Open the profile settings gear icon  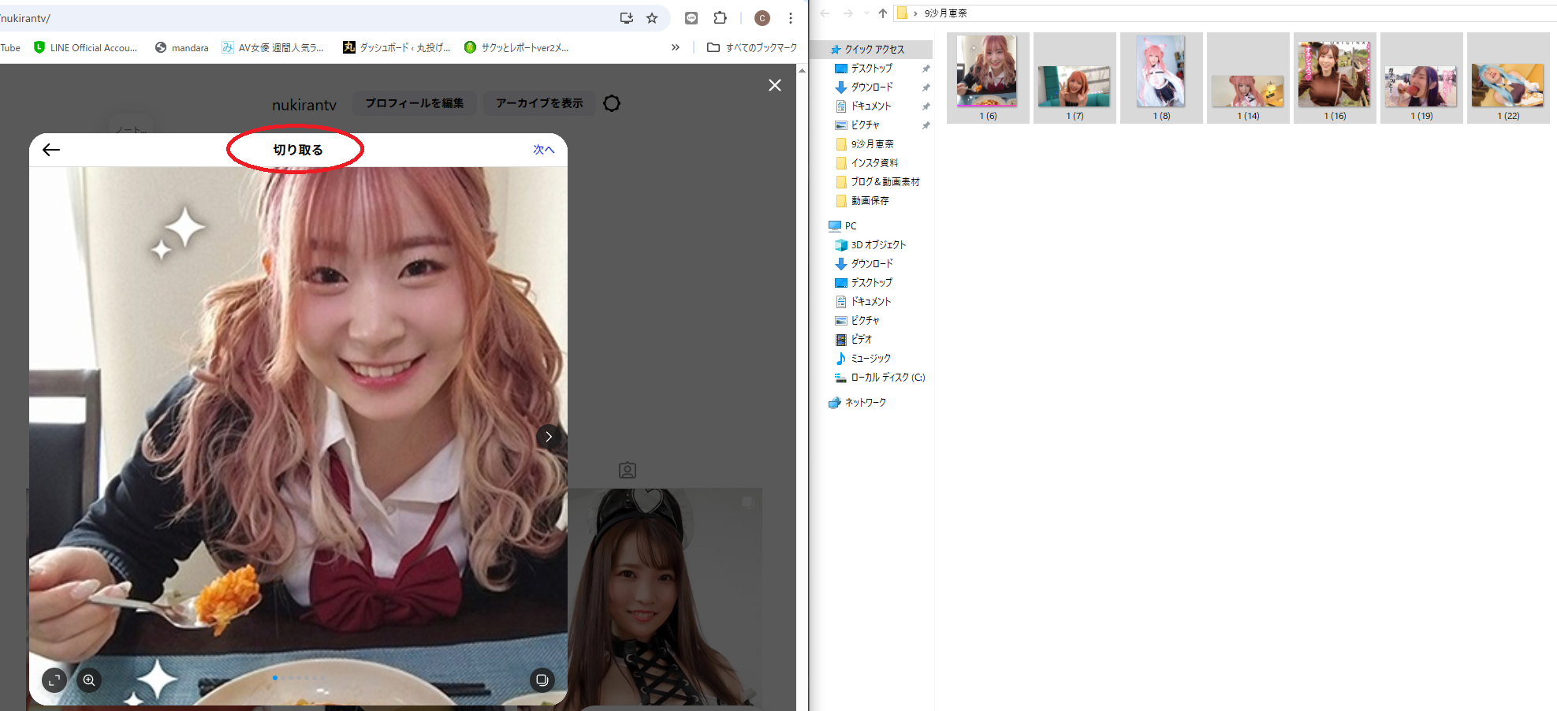[x=612, y=103]
